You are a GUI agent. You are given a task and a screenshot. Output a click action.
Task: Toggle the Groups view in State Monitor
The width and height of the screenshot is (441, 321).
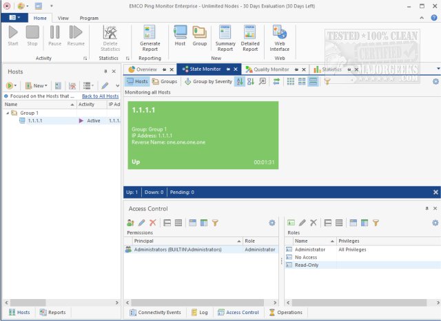pyautogui.click(x=165, y=81)
